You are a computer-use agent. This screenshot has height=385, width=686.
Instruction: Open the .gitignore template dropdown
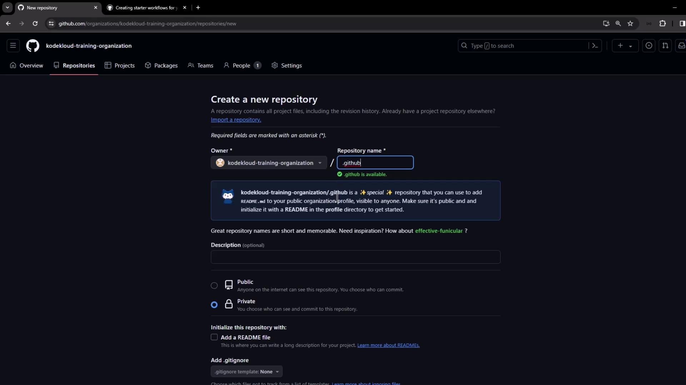247,371
